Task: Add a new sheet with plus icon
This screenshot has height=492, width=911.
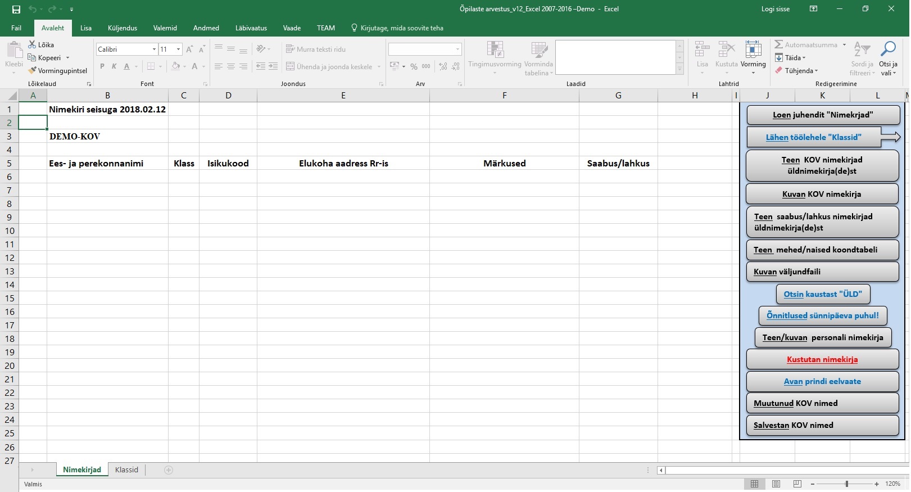Action: (169, 470)
